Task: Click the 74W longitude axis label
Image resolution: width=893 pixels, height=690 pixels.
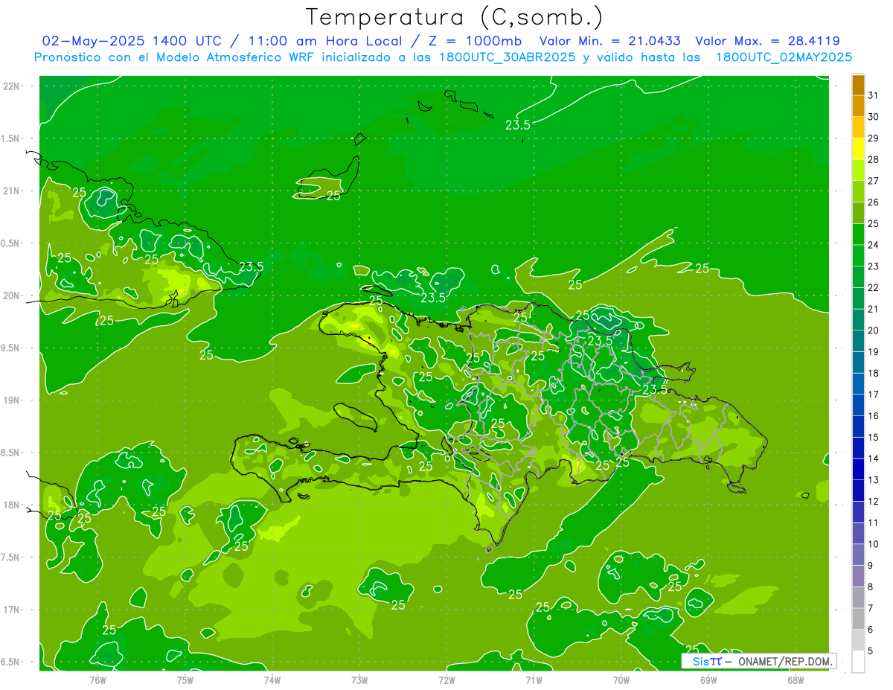Action: click(272, 680)
